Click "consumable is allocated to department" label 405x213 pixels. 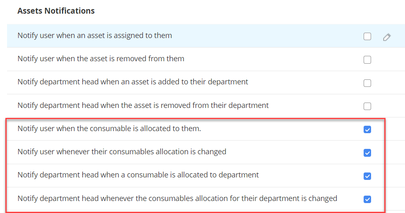point(138,175)
